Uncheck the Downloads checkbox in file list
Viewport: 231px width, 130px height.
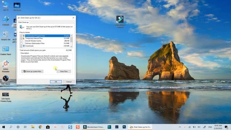[21, 46]
